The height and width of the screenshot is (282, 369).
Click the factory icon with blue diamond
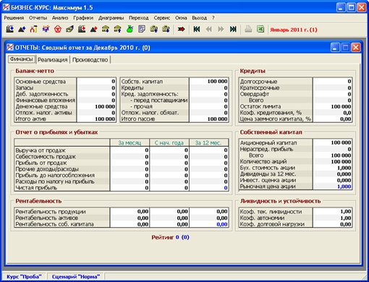[9, 30]
